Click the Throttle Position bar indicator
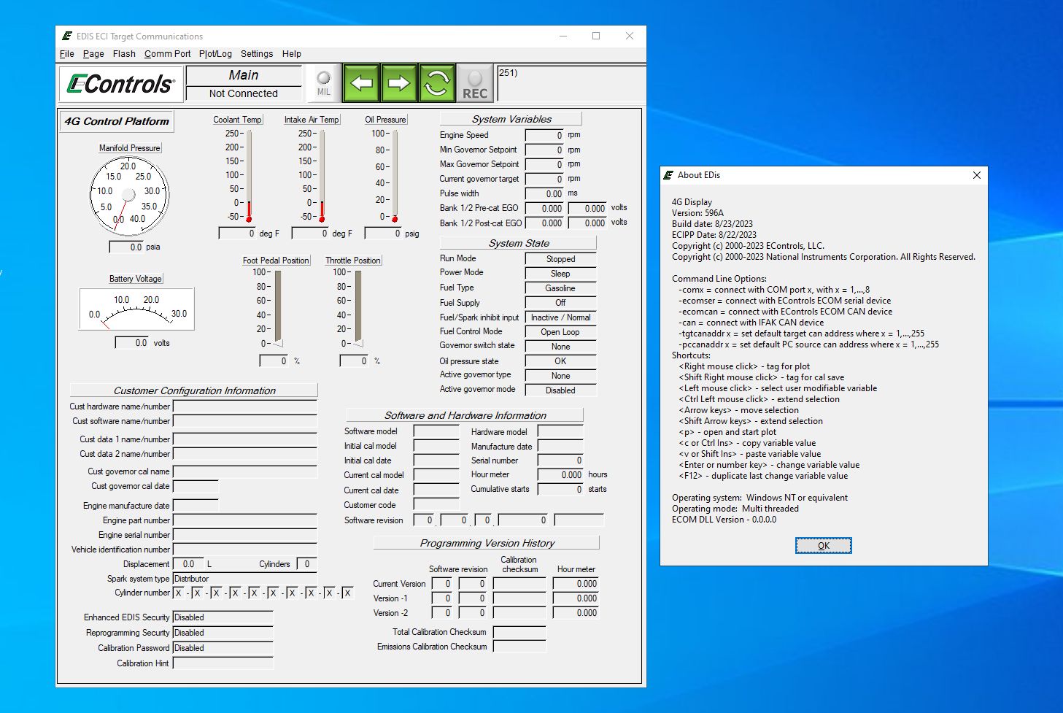Viewport: 1063px width, 713px height. click(x=357, y=307)
